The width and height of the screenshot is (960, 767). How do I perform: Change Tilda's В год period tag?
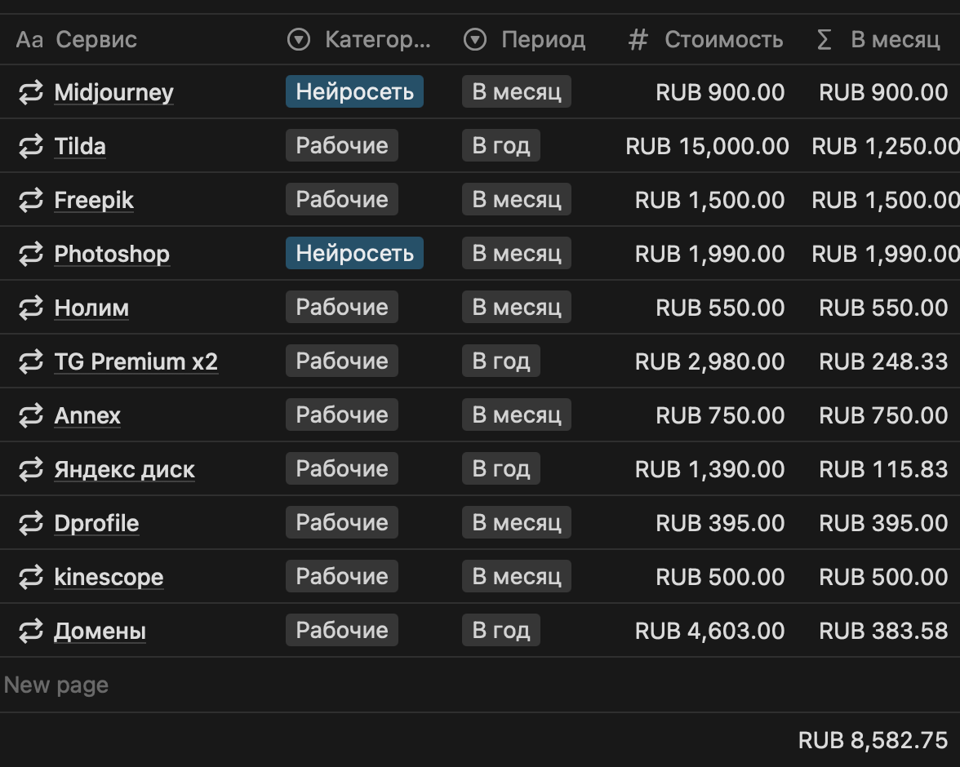[501, 146]
